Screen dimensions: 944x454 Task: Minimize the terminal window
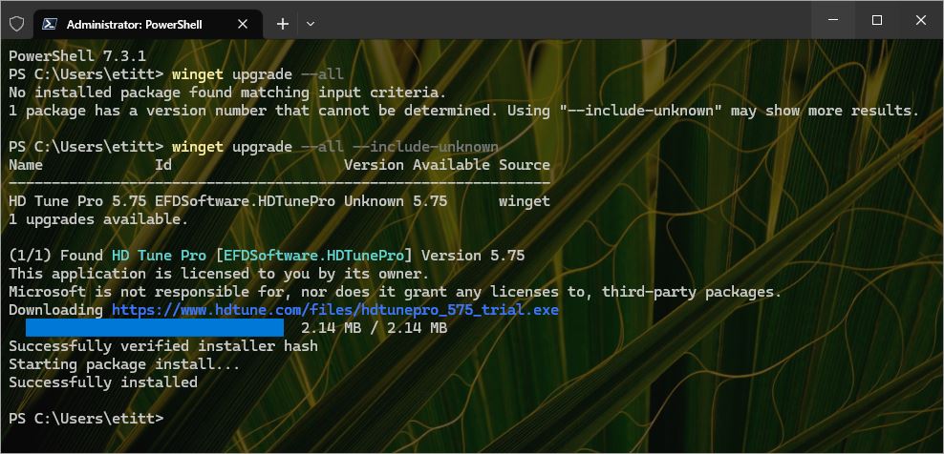click(x=832, y=21)
